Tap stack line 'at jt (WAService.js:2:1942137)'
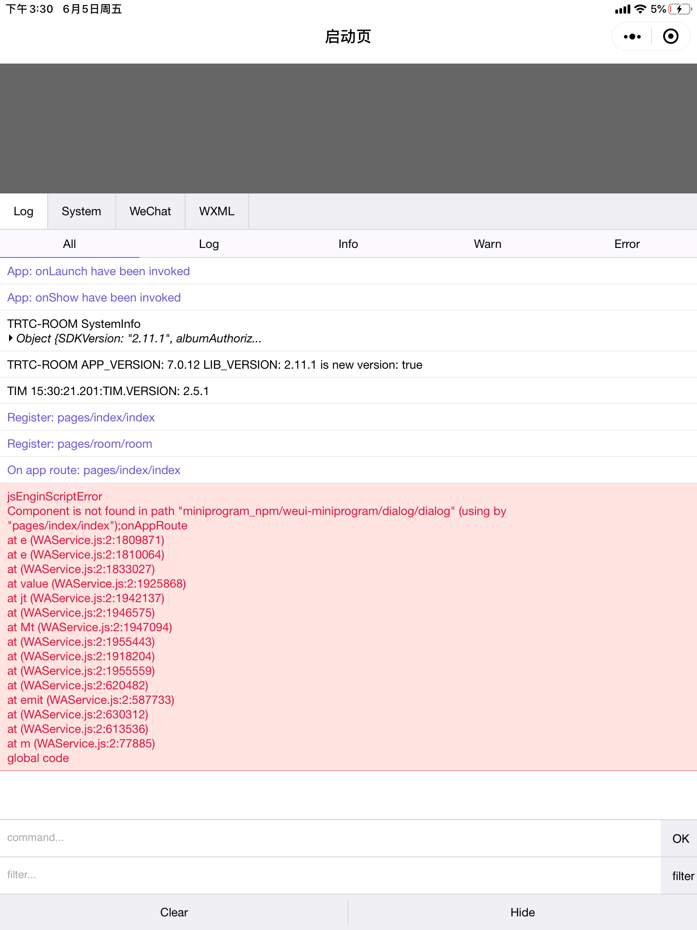The width and height of the screenshot is (697, 930). point(86,598)
